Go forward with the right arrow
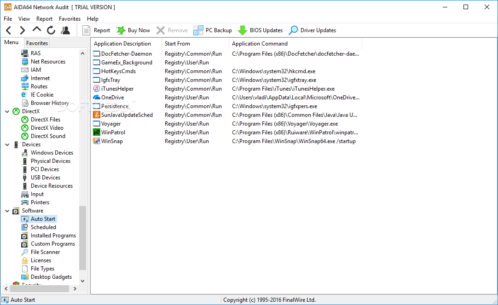The width and height of the screenshot is (498, 305). click(x=22, y=30)
